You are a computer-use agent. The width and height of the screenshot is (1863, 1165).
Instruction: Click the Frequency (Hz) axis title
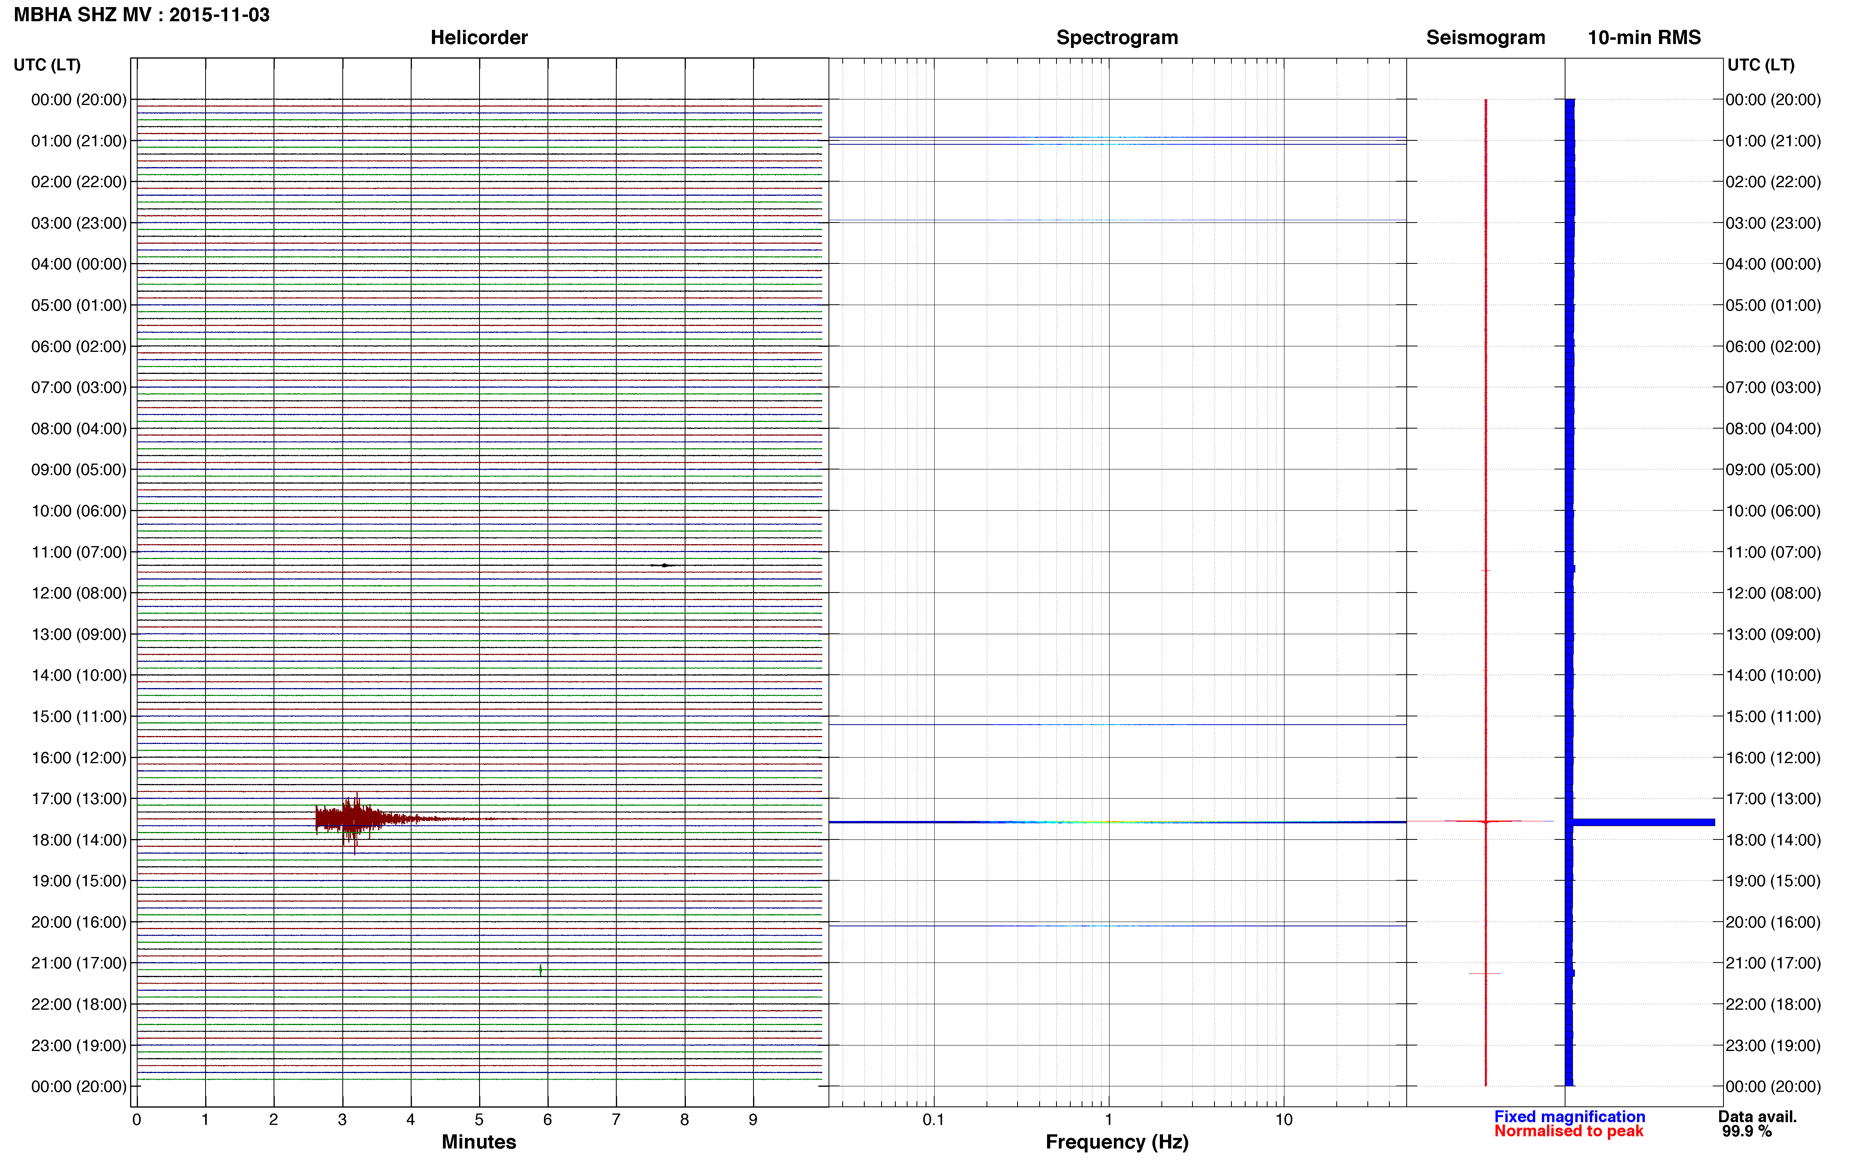(1117, 1142)
